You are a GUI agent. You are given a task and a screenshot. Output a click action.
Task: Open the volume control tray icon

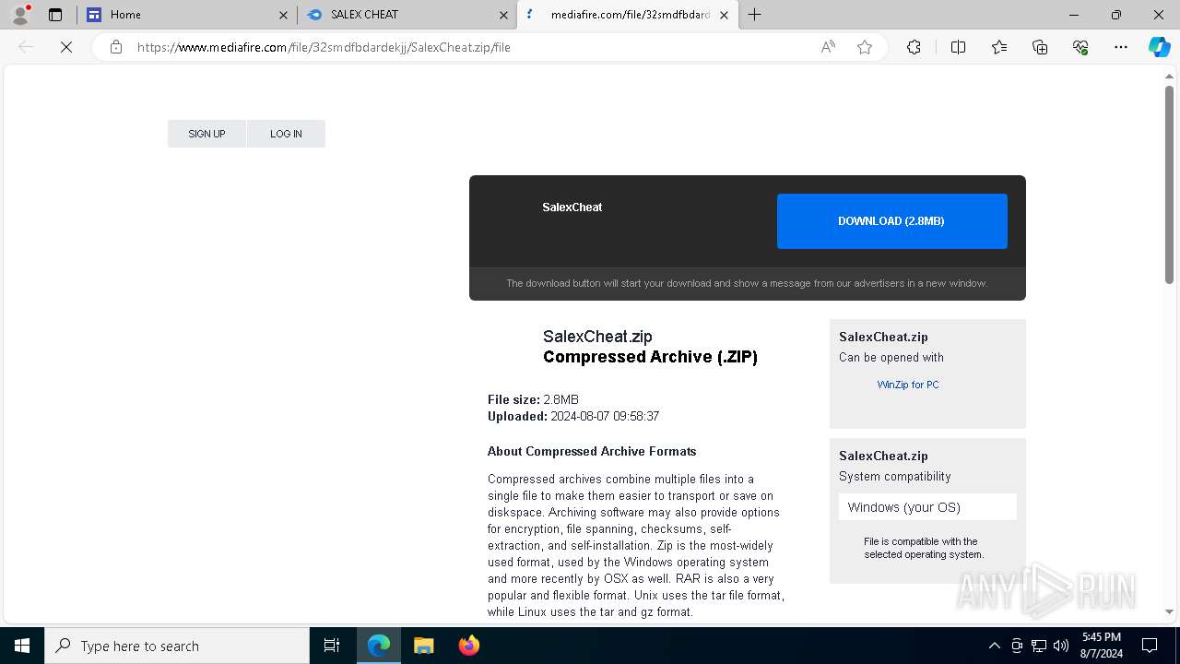[x=1061, y=646]
